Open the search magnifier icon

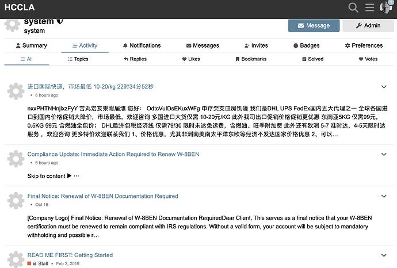click(x=353, y=7)
